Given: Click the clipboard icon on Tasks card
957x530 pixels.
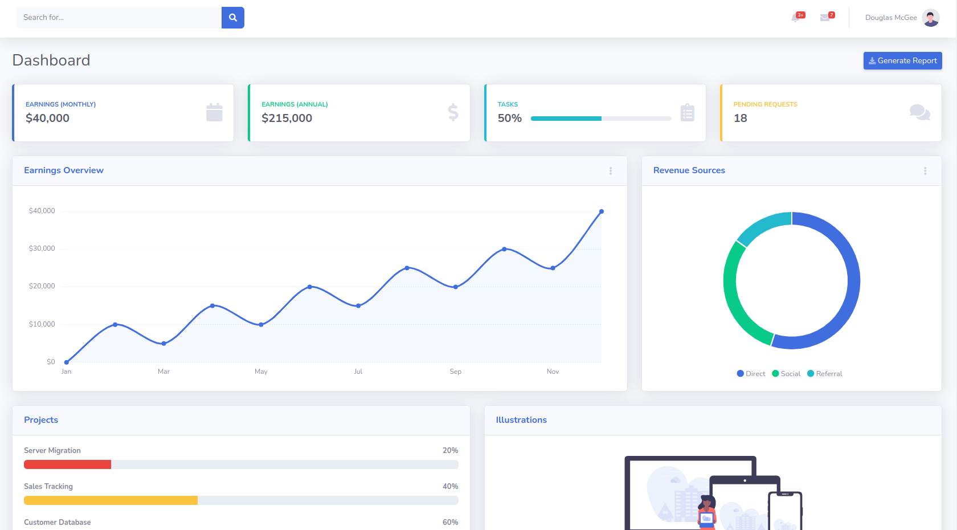Looking at the screenshot, I should 688,112.
